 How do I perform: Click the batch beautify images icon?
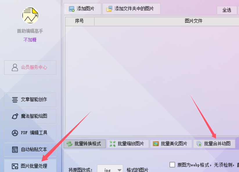(156, 144)
